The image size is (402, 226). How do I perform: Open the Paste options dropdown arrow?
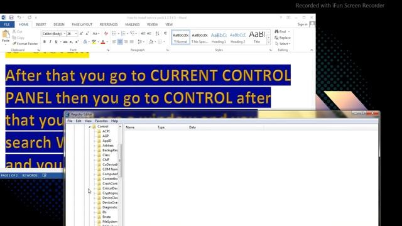6,45
